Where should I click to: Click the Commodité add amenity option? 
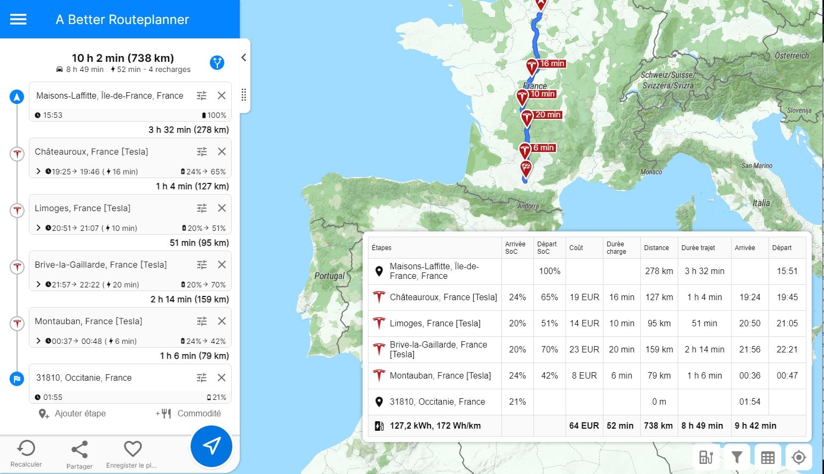coord(188,413)
